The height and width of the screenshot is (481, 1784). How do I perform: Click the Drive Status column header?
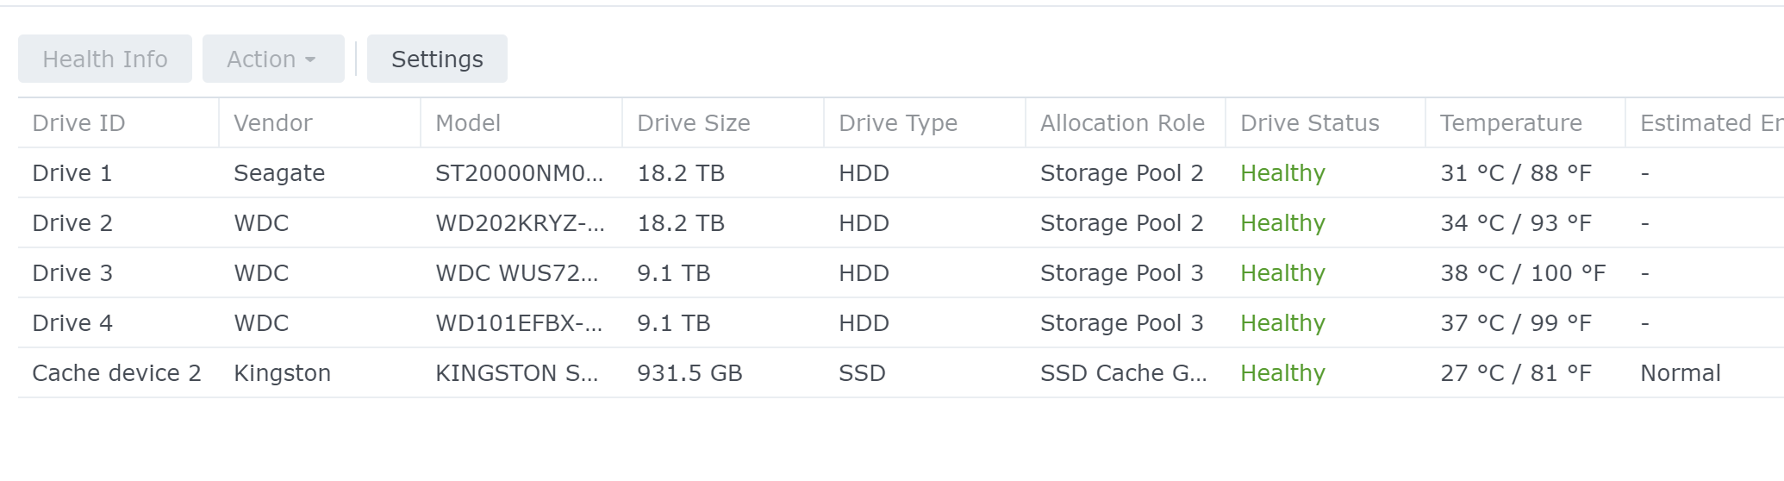[1310, 123]
